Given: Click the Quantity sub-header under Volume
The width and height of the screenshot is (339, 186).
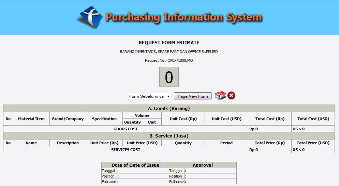Looking at the screenshot, I should [132, 122].
